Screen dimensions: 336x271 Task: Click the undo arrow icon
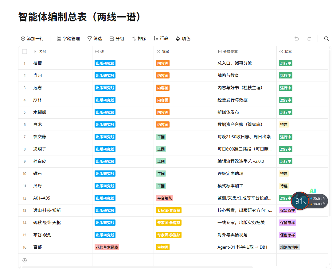pyautogui.click(x=297, y=39)
